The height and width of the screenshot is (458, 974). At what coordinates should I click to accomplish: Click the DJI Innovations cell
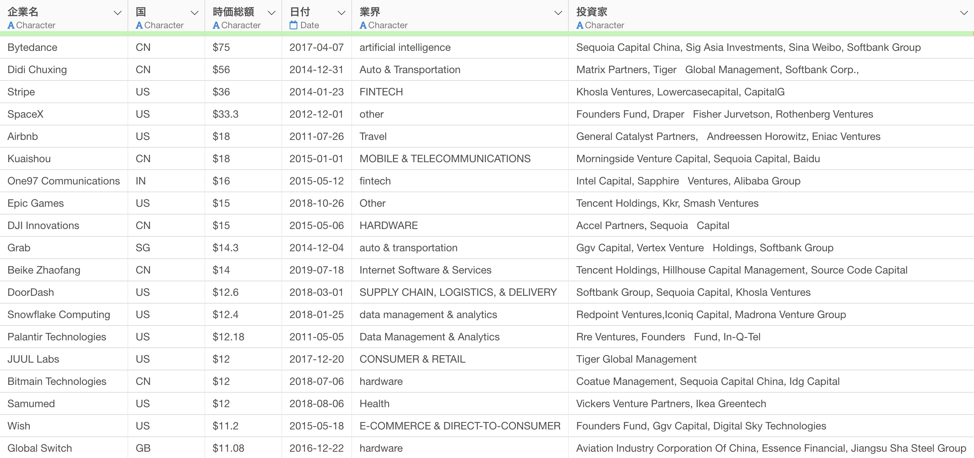64,225
